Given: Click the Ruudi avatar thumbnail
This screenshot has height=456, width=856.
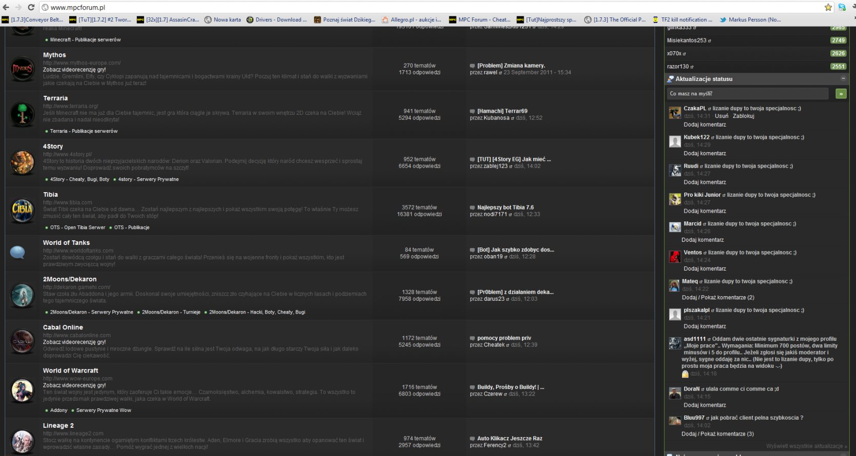Looking at the screenshot, I should pyautogui.click(x=674, y=170).
